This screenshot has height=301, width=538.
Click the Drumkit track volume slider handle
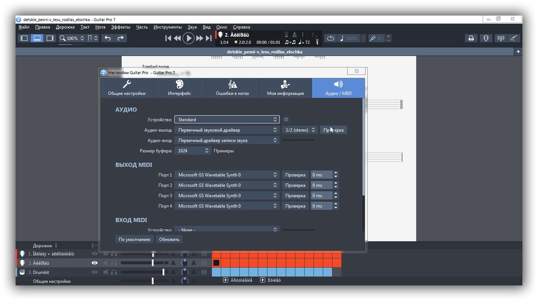tap(164, 272)
